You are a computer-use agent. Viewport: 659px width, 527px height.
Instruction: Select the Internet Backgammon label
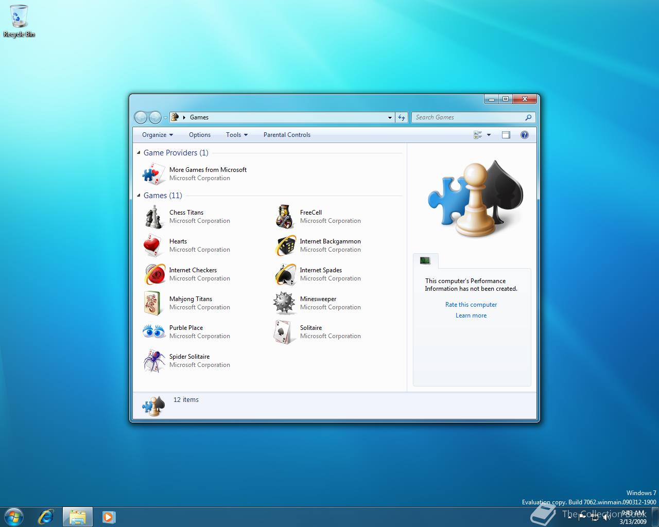click(331, 241)
